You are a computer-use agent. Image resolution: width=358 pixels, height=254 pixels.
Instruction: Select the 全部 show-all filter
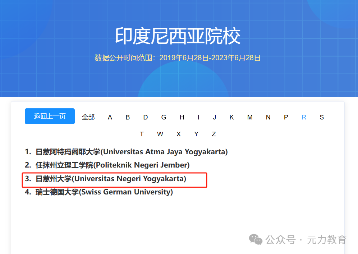(x=88, y=117)
